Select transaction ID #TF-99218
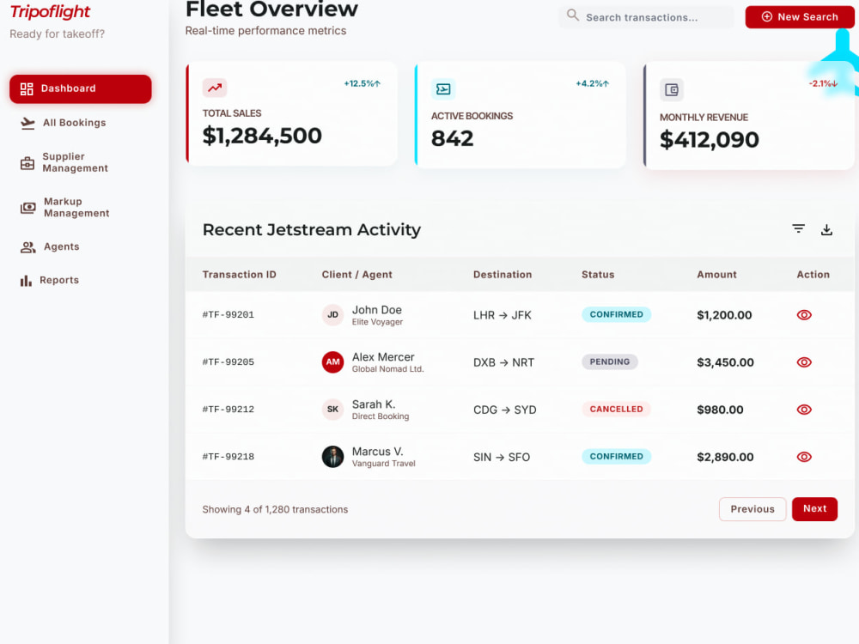 click(x=228, y=457)
